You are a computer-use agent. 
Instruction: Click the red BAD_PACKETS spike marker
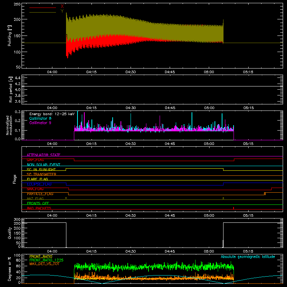[x=234, y=208]
